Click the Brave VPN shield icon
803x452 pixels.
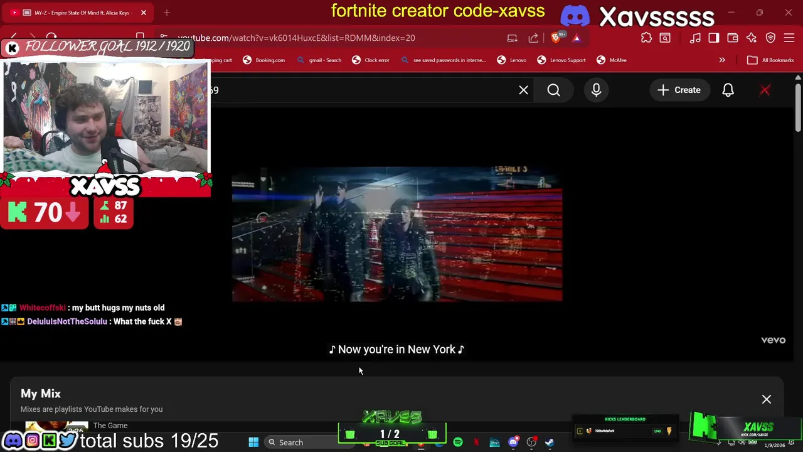coord(770,38)
